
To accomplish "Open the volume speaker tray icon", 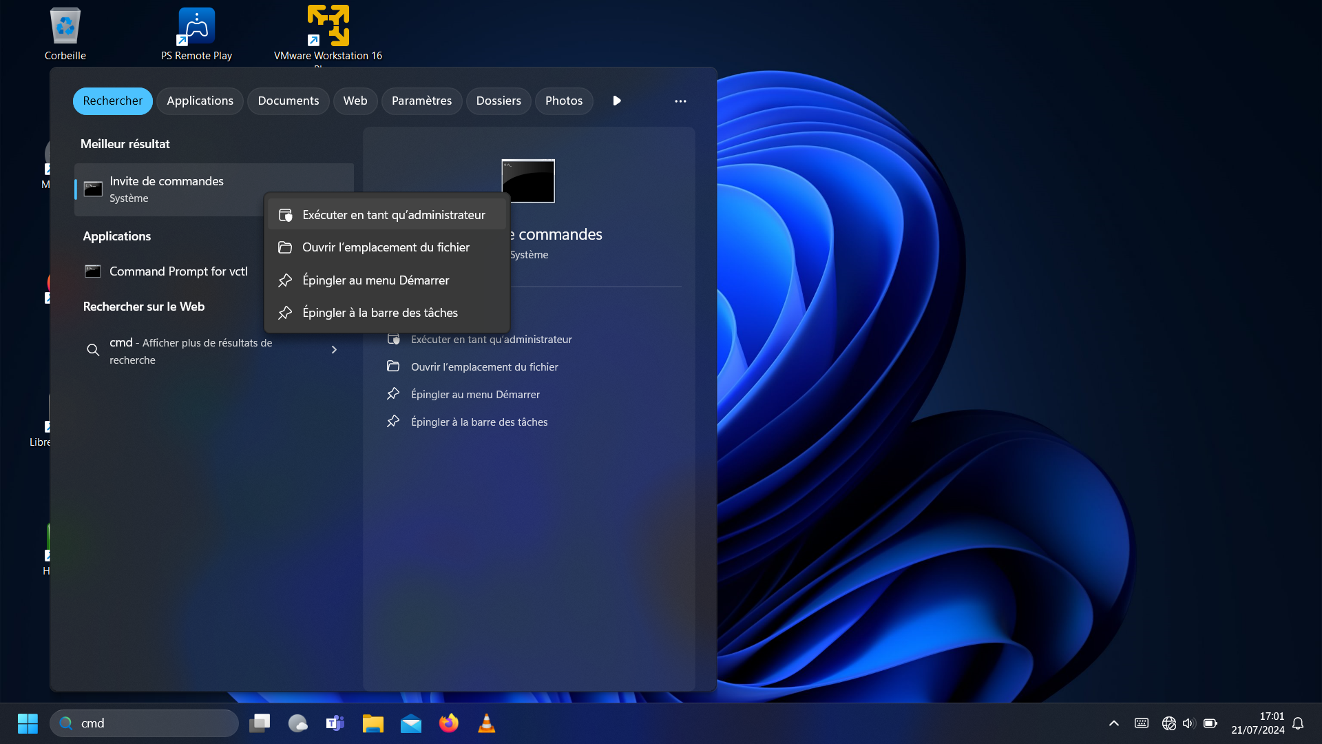I will [1188, 723].
